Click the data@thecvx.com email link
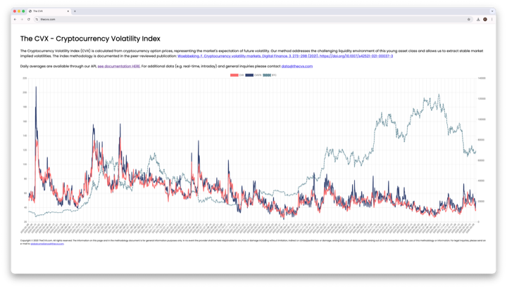The width and height of the screenshot is (507, 288). pos(296,66)
